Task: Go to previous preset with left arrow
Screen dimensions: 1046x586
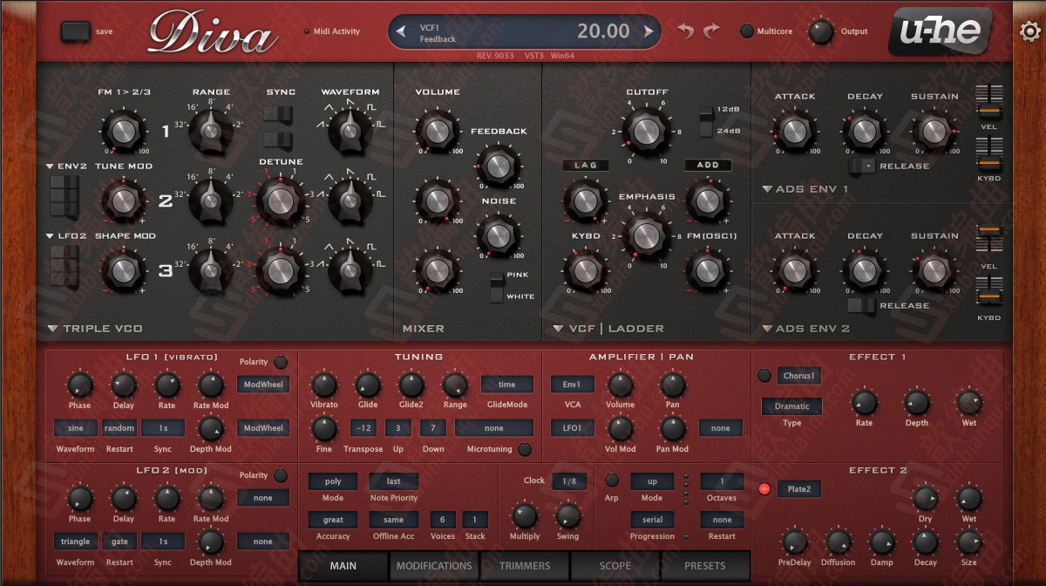Action: click(401, 32)
